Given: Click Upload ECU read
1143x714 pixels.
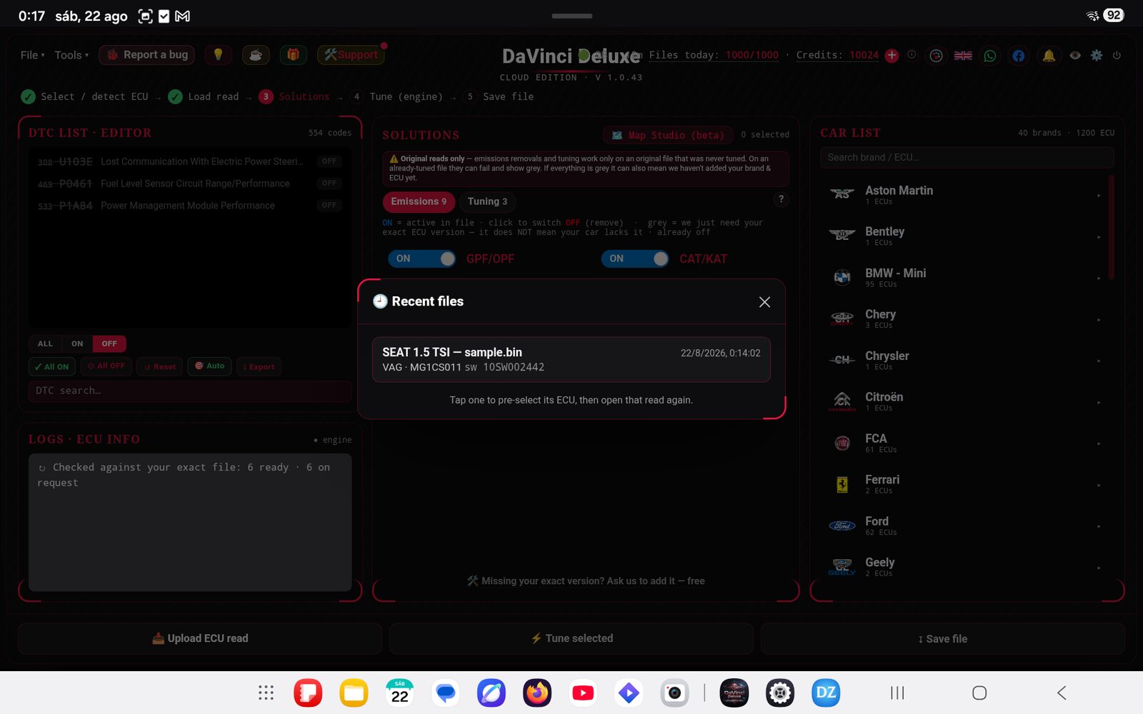Looking at the screenshot, I should pyautogui.click(x=200, y=638).
